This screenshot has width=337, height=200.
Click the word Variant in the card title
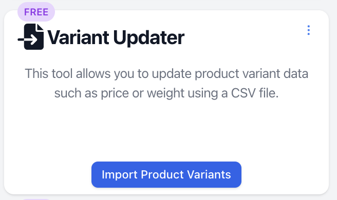[78, 37]
